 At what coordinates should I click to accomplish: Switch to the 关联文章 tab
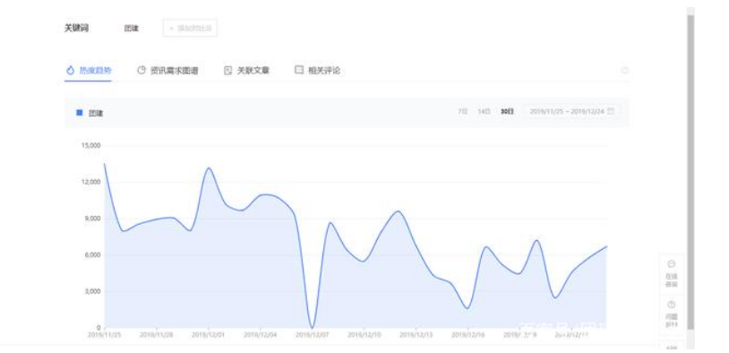(253, 71)
